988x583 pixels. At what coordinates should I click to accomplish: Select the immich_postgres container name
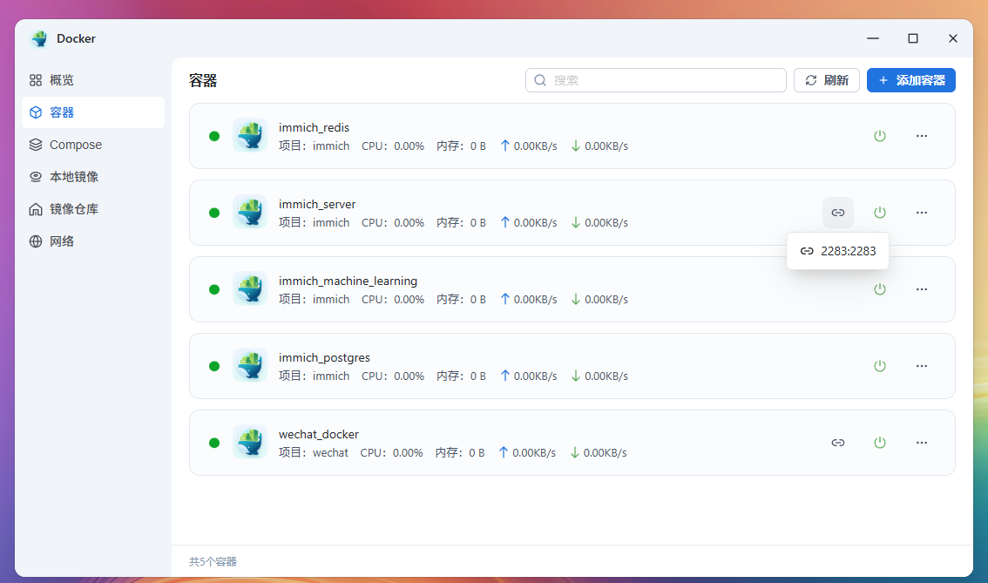tap(324, 357)
